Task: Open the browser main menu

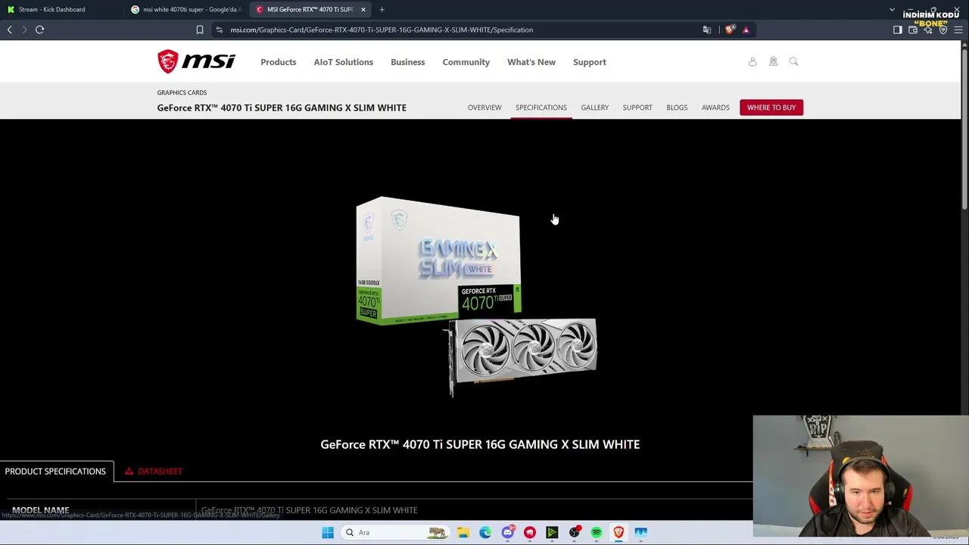Action: click(x=958, y=30)
